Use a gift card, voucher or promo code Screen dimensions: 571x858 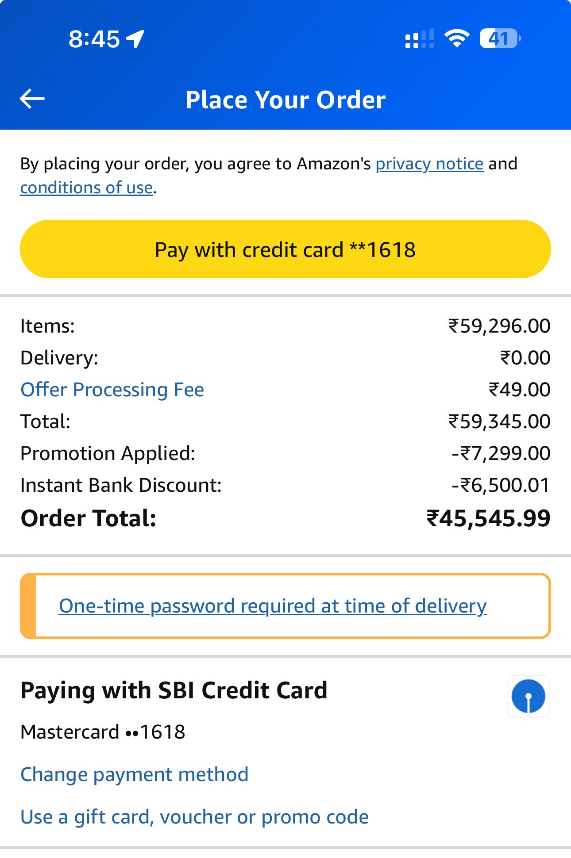195,817
